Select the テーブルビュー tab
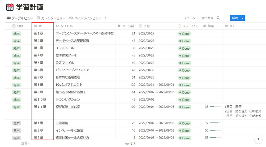Viewport: 266px width, 147px height. 20,18
